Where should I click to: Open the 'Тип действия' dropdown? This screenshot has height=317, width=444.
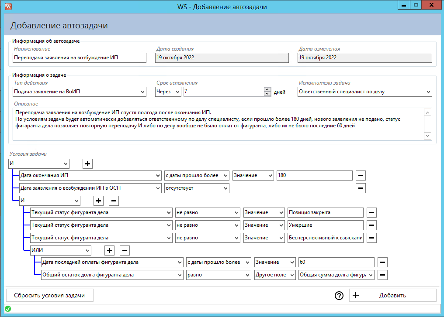tap(80, 92)
